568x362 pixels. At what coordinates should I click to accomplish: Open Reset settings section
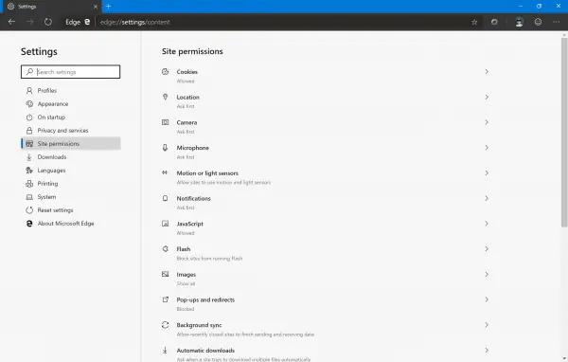(71, 210)
